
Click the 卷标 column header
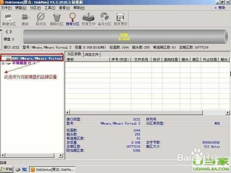[87, 60]
